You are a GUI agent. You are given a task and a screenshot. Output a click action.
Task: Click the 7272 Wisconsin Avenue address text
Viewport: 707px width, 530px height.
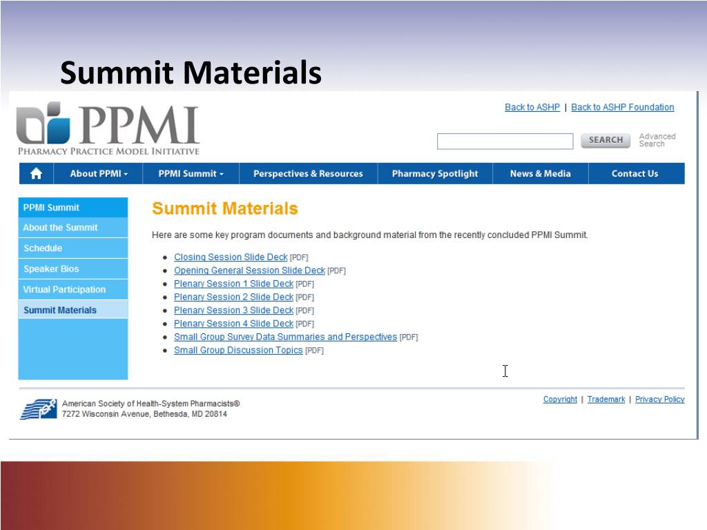tap(144, 414)
